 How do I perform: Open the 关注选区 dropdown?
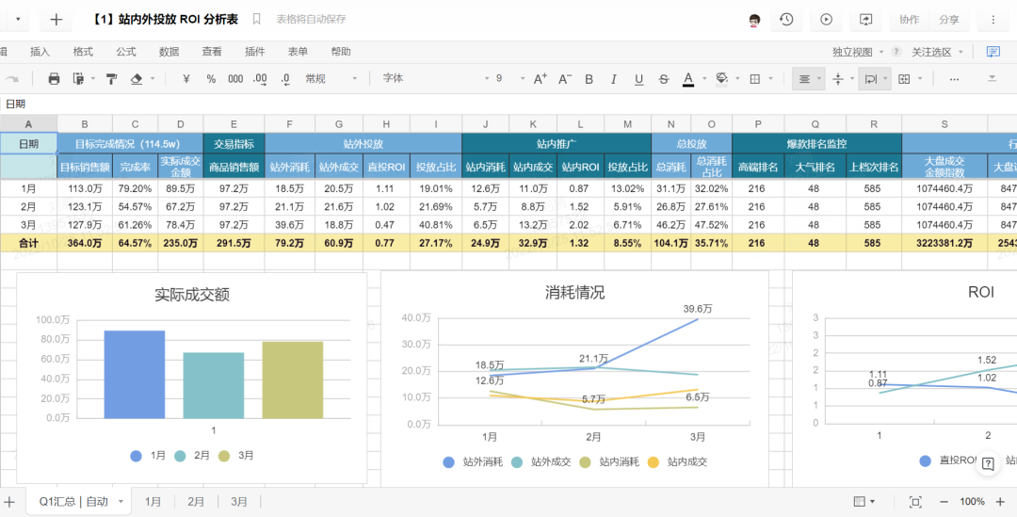point(937,52)
